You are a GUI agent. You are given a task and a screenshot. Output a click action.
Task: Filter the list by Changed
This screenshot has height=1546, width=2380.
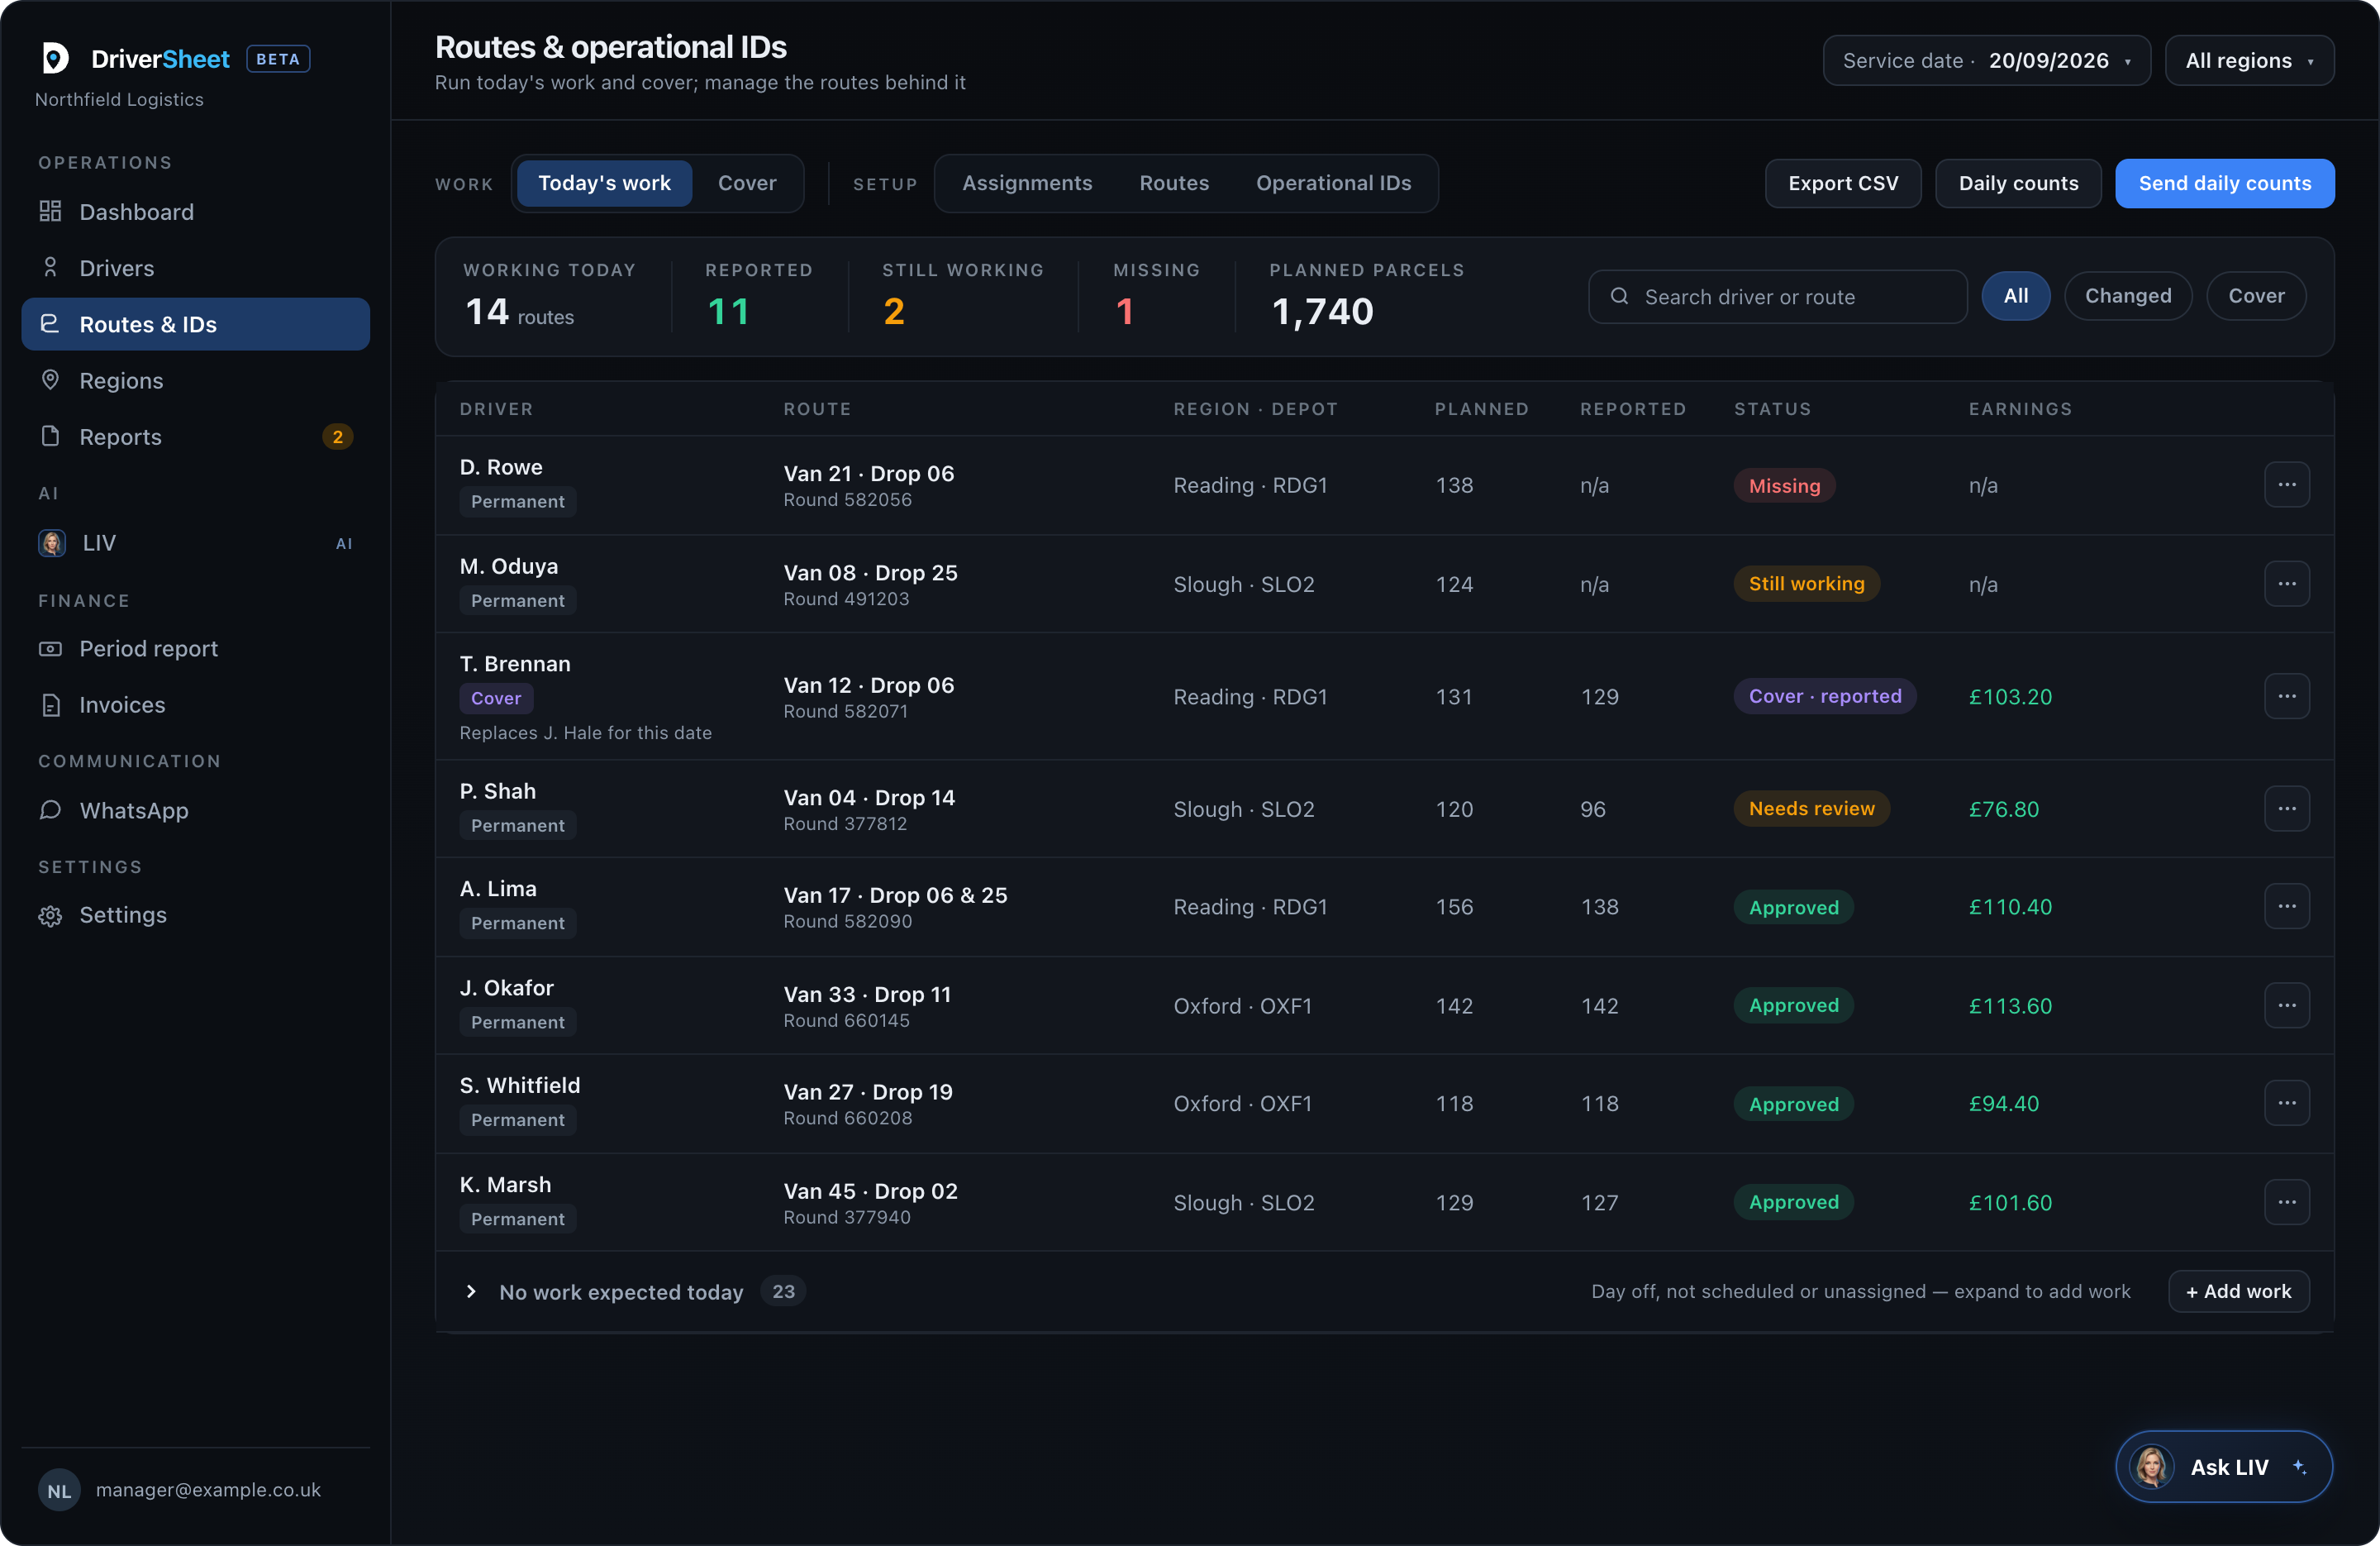(2127, 296)
